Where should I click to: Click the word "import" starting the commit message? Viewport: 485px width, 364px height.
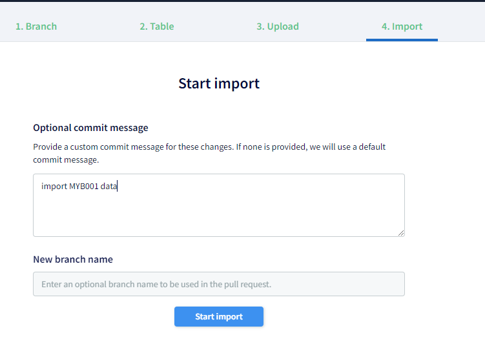point(54,187)
